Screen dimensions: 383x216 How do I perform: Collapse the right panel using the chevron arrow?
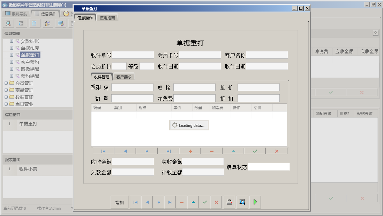pyautogui.click(x=376, y=33)
